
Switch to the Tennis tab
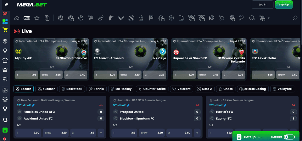pyautogui.click(x=97, y=89)
